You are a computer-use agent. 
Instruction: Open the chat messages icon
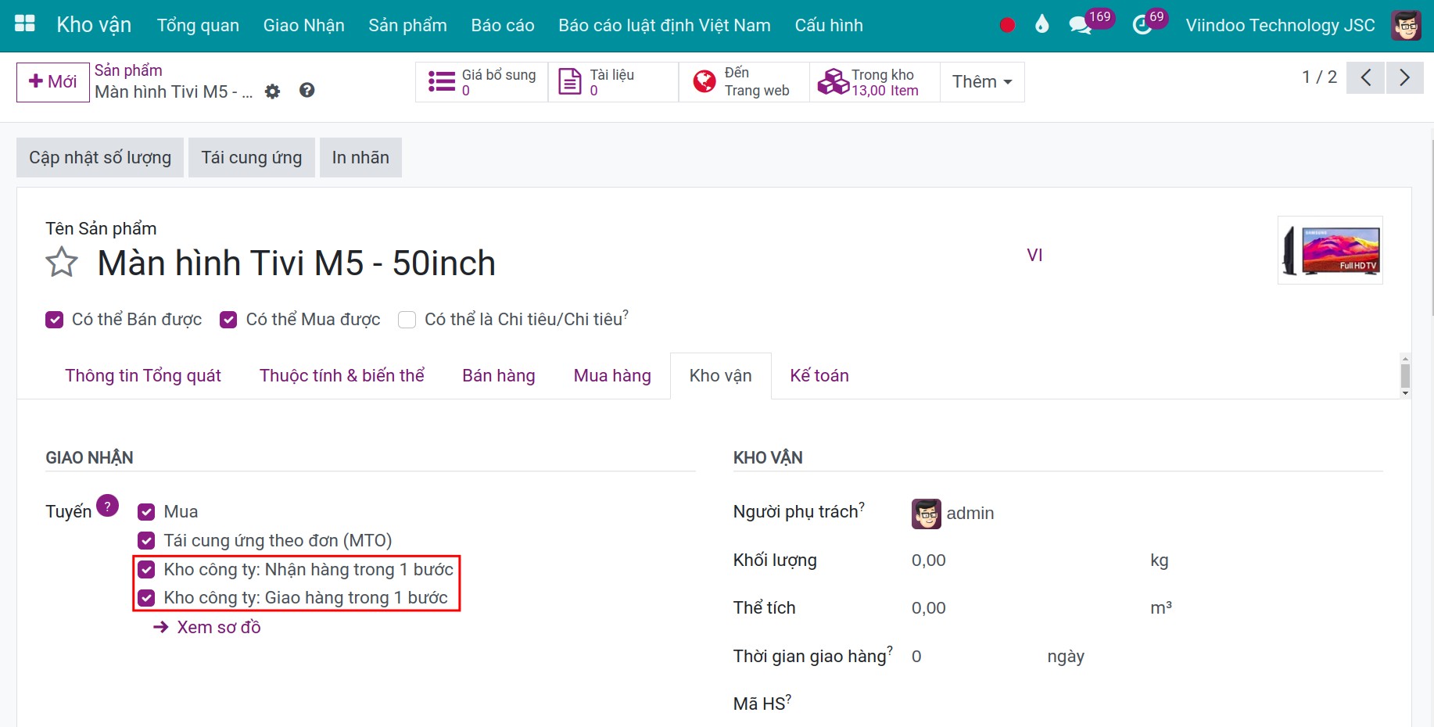(x=1080, y=25)
